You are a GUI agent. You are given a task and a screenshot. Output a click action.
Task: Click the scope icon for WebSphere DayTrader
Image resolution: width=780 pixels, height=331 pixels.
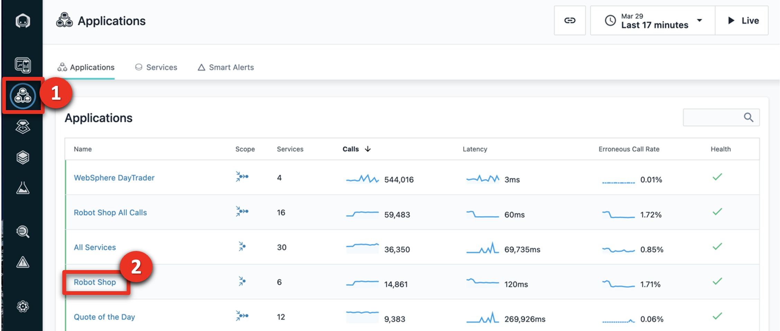[x=242, y=177]
